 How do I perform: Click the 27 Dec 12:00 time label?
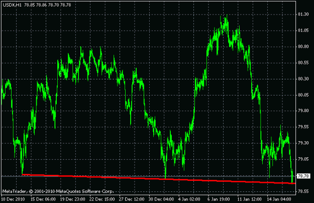tap(132, 199)
